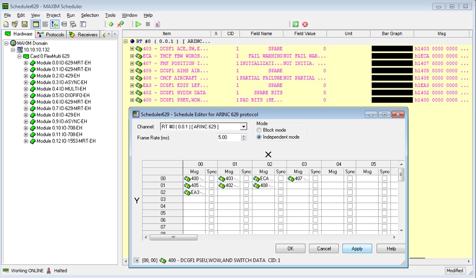Viewport: 476px width, 278px height.
Task: Click the MAXIM Domain globe icon
Action: 13,43
